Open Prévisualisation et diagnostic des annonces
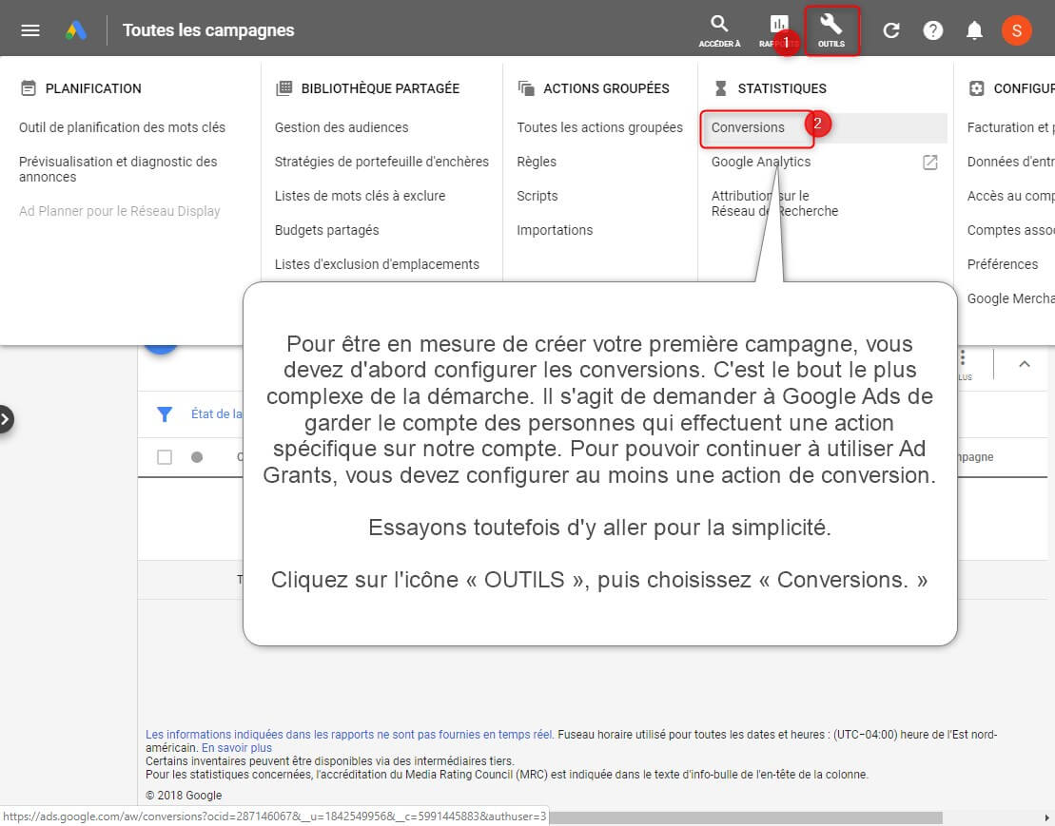 [118, 169]
